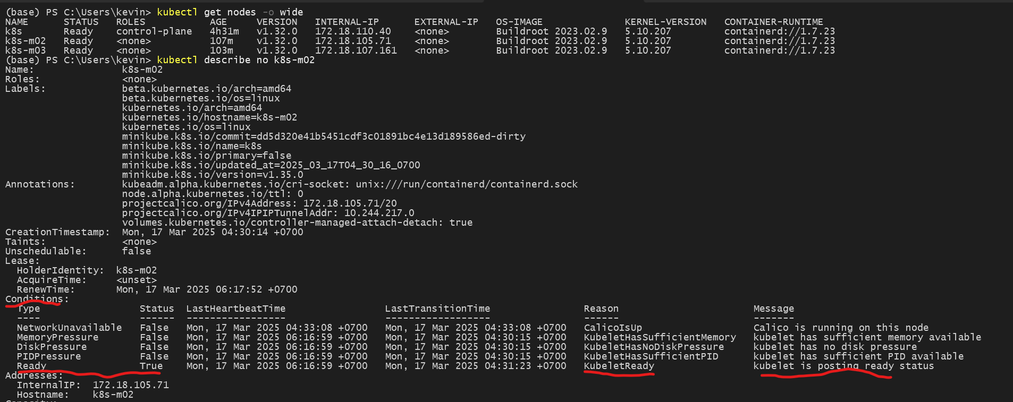Click the HolderIdentity field label
The width and height of the screenshot is (1013, 402).
coord(60,270)
